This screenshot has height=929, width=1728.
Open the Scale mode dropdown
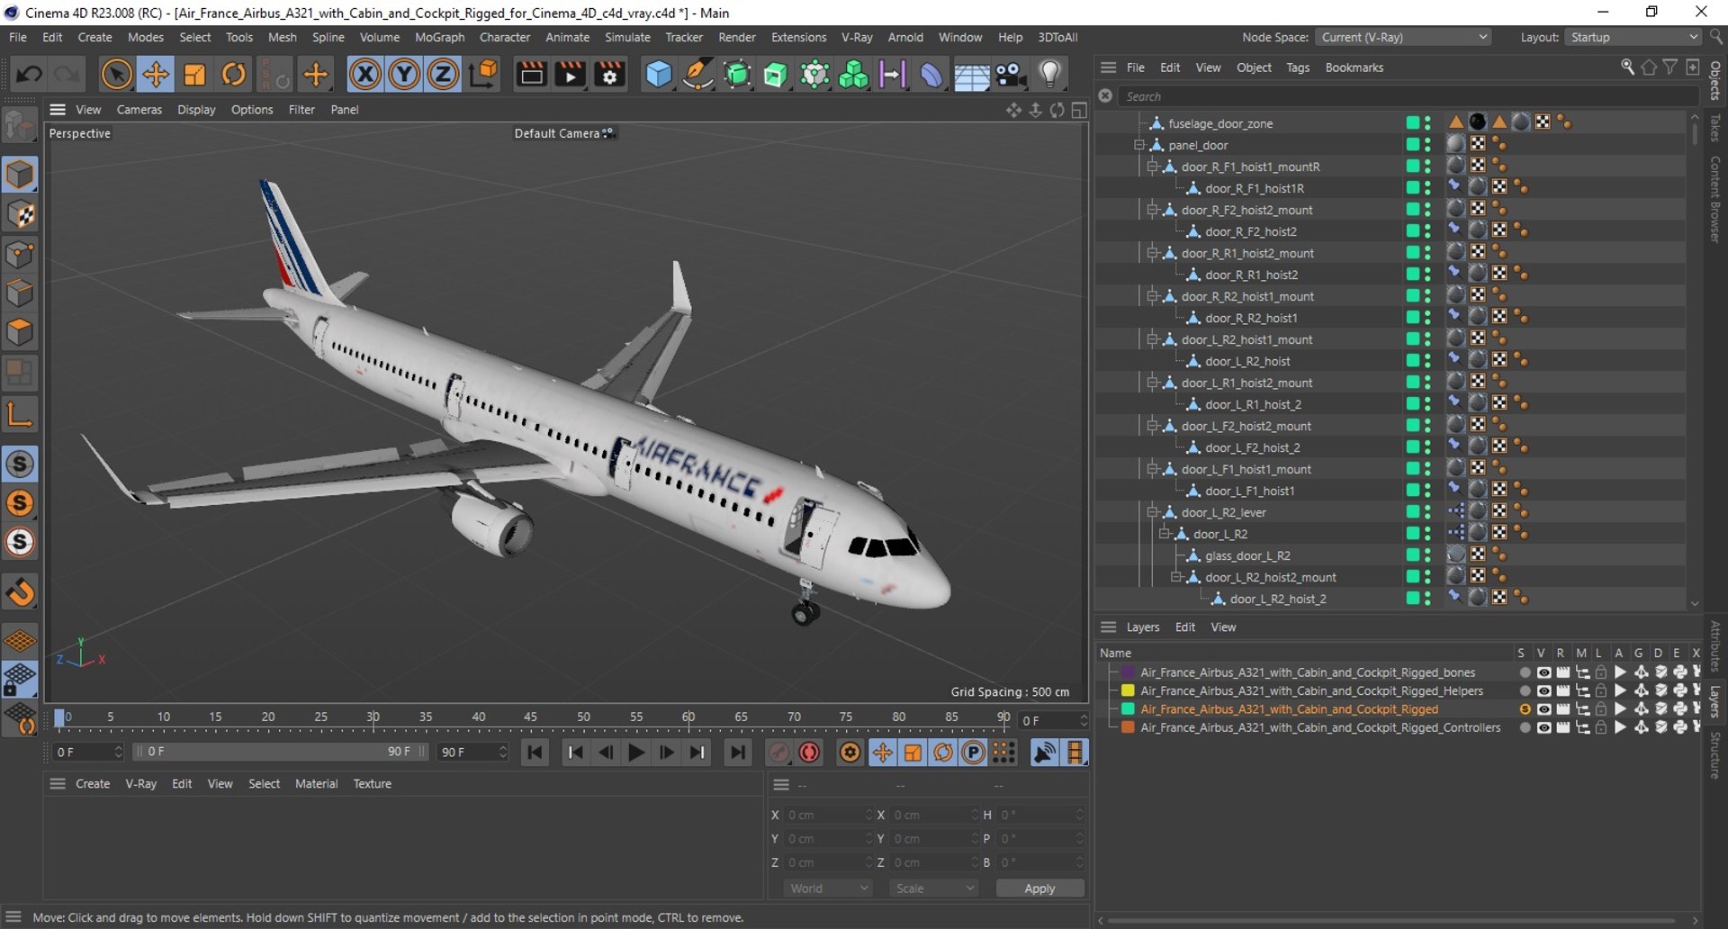coord(933,888)
